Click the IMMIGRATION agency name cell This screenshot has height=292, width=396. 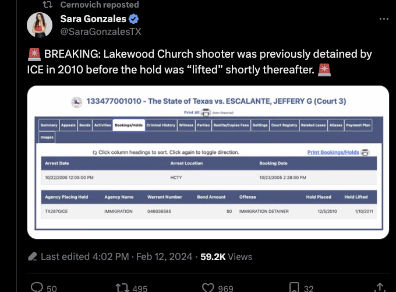[x=118, y=212]
